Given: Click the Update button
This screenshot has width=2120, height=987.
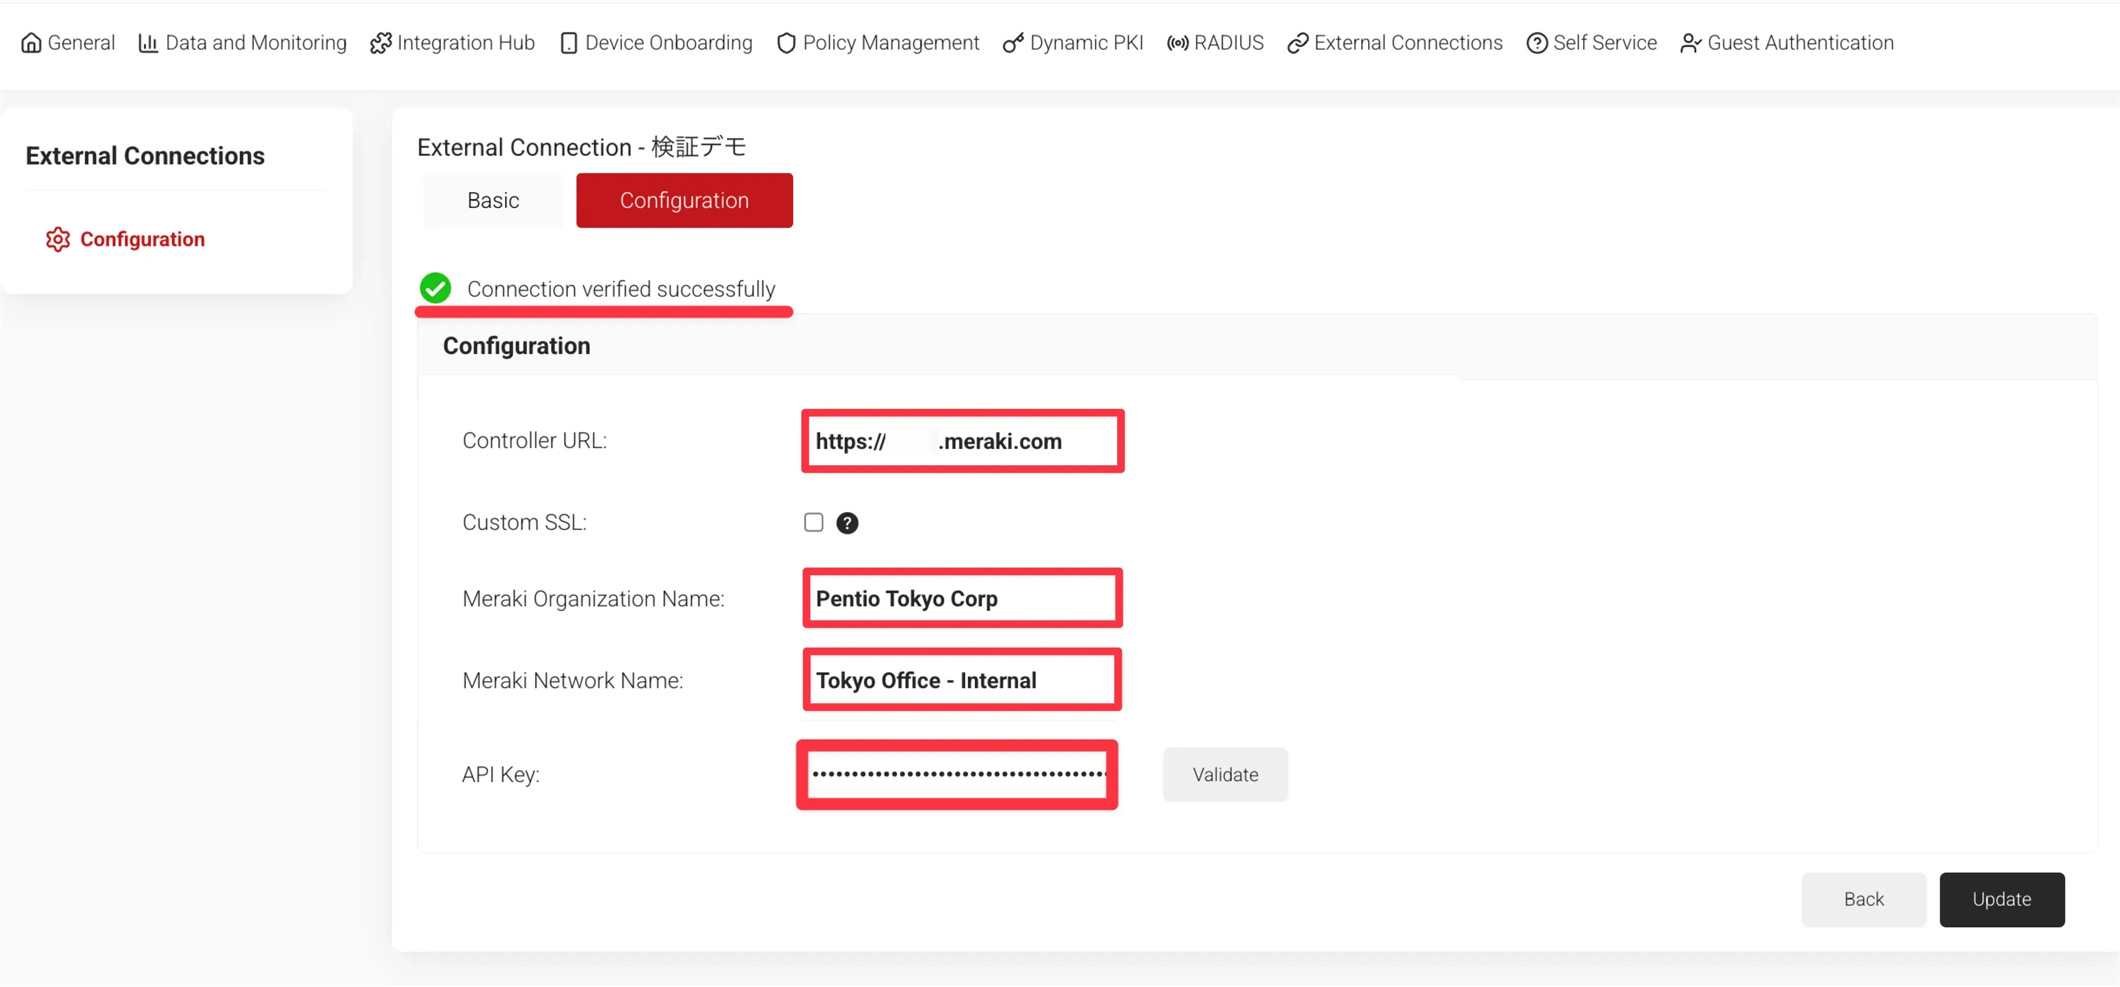Looking at the screenshot, I should [x=2001, y=899].
